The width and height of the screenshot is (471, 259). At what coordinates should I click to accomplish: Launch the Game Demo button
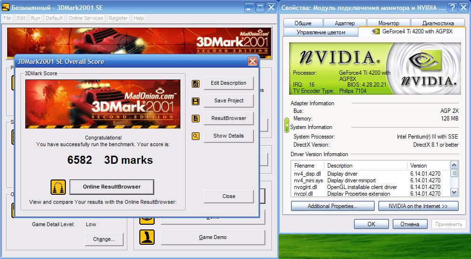click(213, 237)
